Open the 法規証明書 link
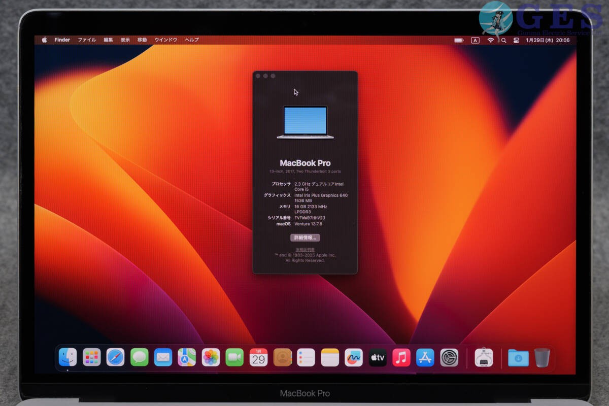Screen dimensions: 609x406 pos(305,250)
